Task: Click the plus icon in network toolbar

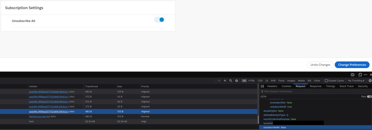Action: (225, 81)
